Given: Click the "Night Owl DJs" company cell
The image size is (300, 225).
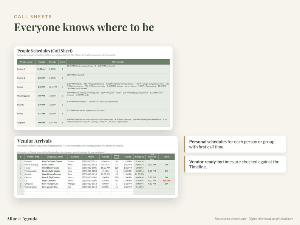Looking at the screenshot, I should (55, 181).
